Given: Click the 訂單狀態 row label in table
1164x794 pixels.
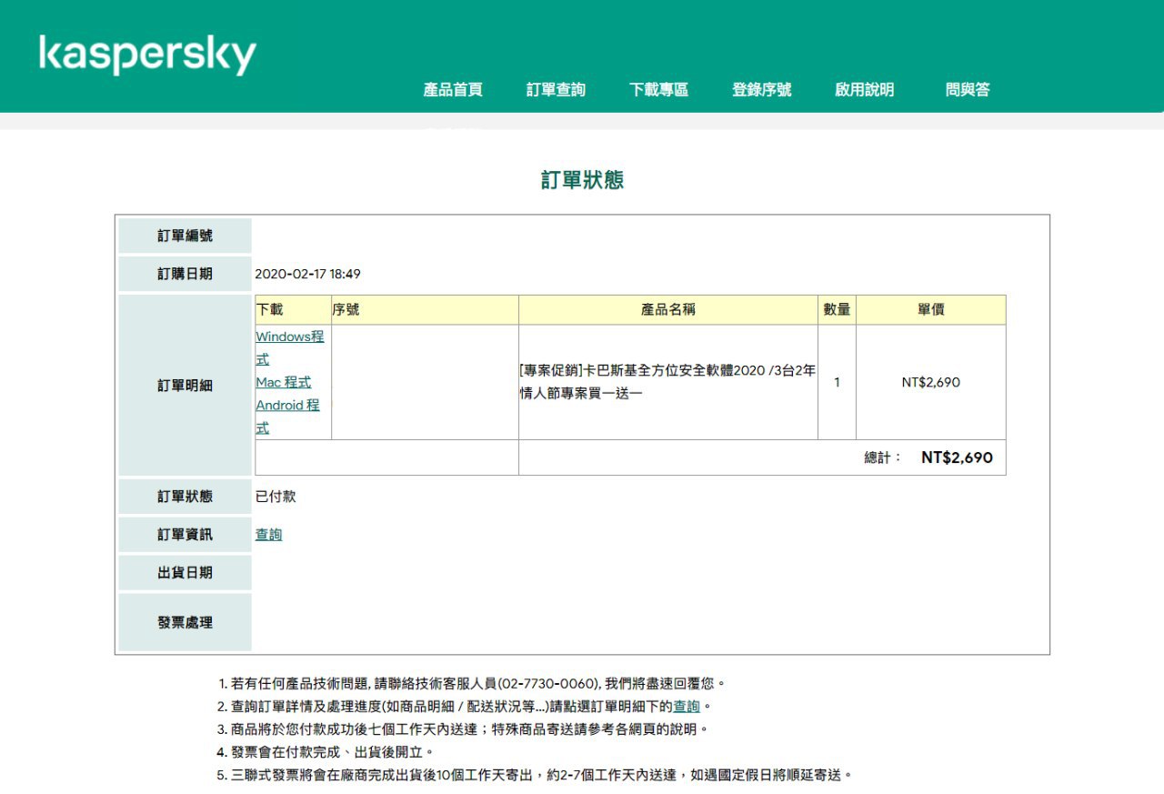Looking at the screenshot, I should coord(185,497).
